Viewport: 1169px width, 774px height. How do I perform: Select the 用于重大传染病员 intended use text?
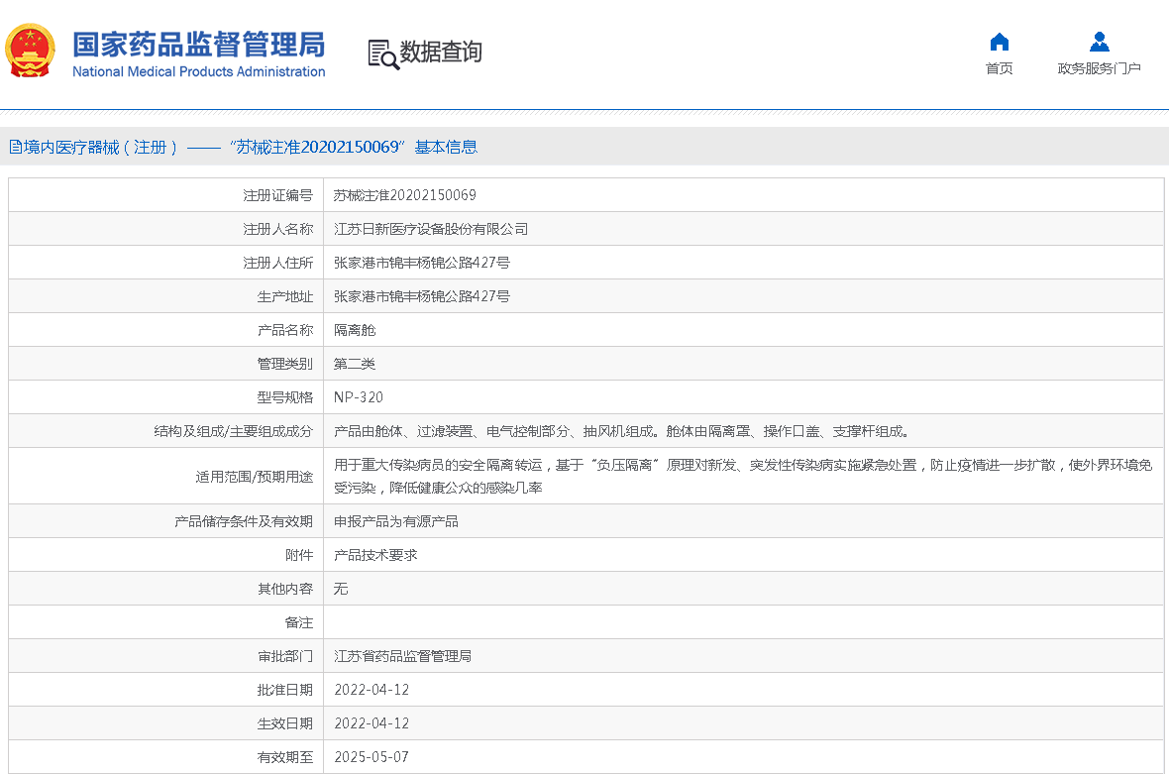tap(743, 477)
